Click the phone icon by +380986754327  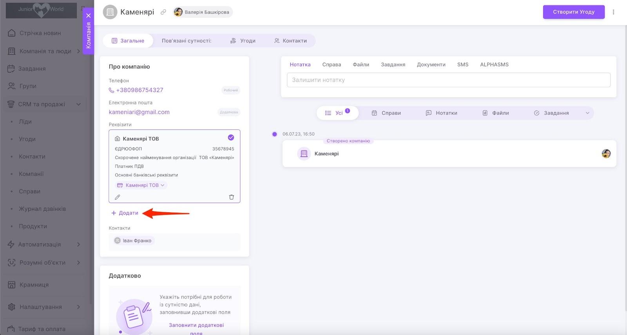coord(111,90)
